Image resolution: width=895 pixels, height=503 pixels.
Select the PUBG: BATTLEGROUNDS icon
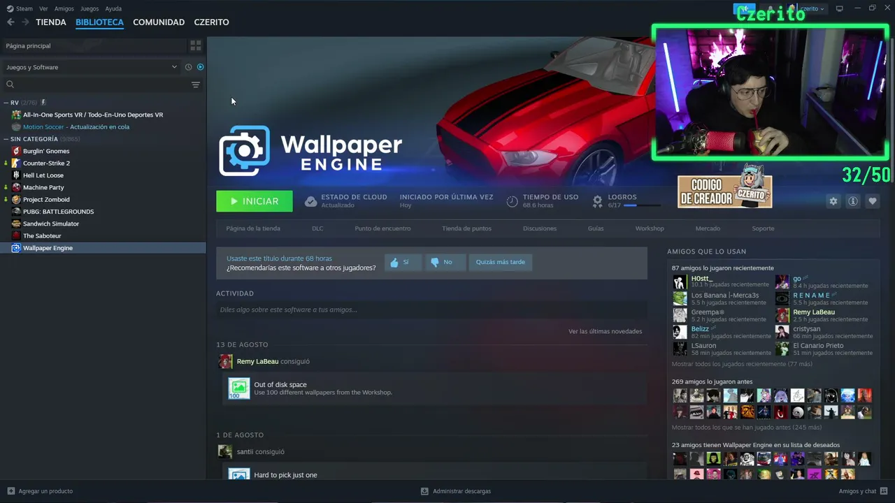pyautogui.click(x=17, y=212)
